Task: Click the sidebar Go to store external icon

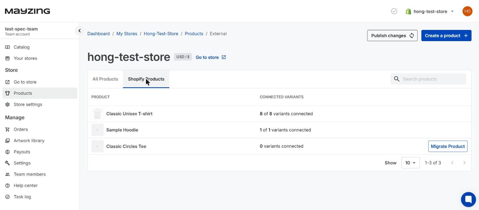Action: (7, 82)
